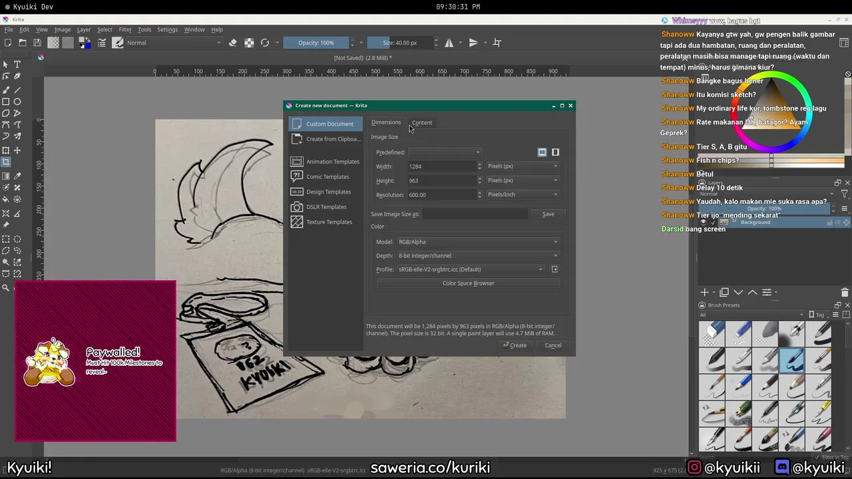Open the Predefined size dropdown
This screenshot has width=852, height=479.
point(445,152)
